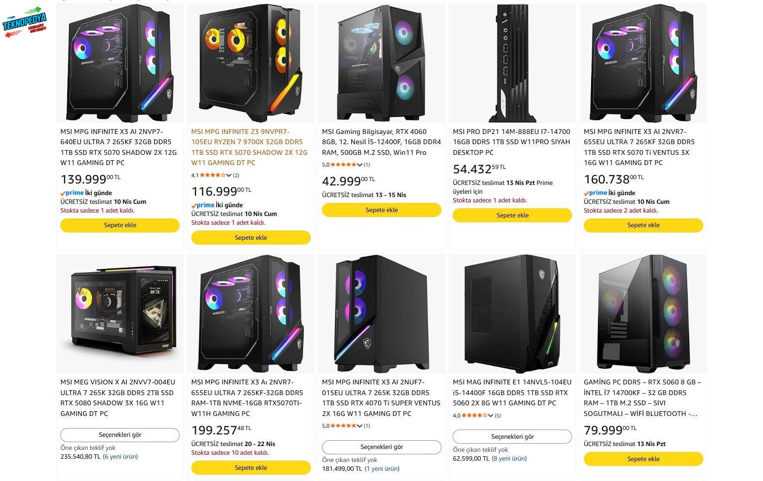Click the MSI PRO DP21 mini PC image

coord(512,63)
